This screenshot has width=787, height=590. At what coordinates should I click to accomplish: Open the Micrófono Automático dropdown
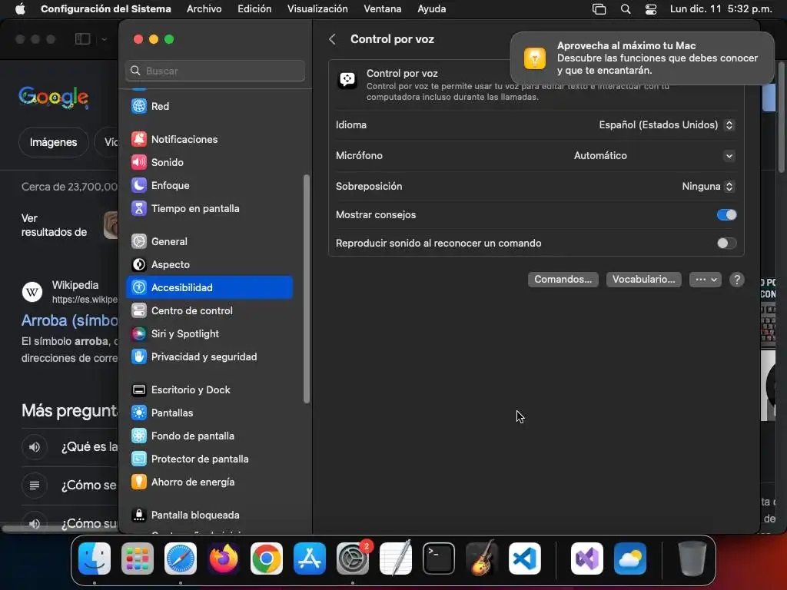654,156
